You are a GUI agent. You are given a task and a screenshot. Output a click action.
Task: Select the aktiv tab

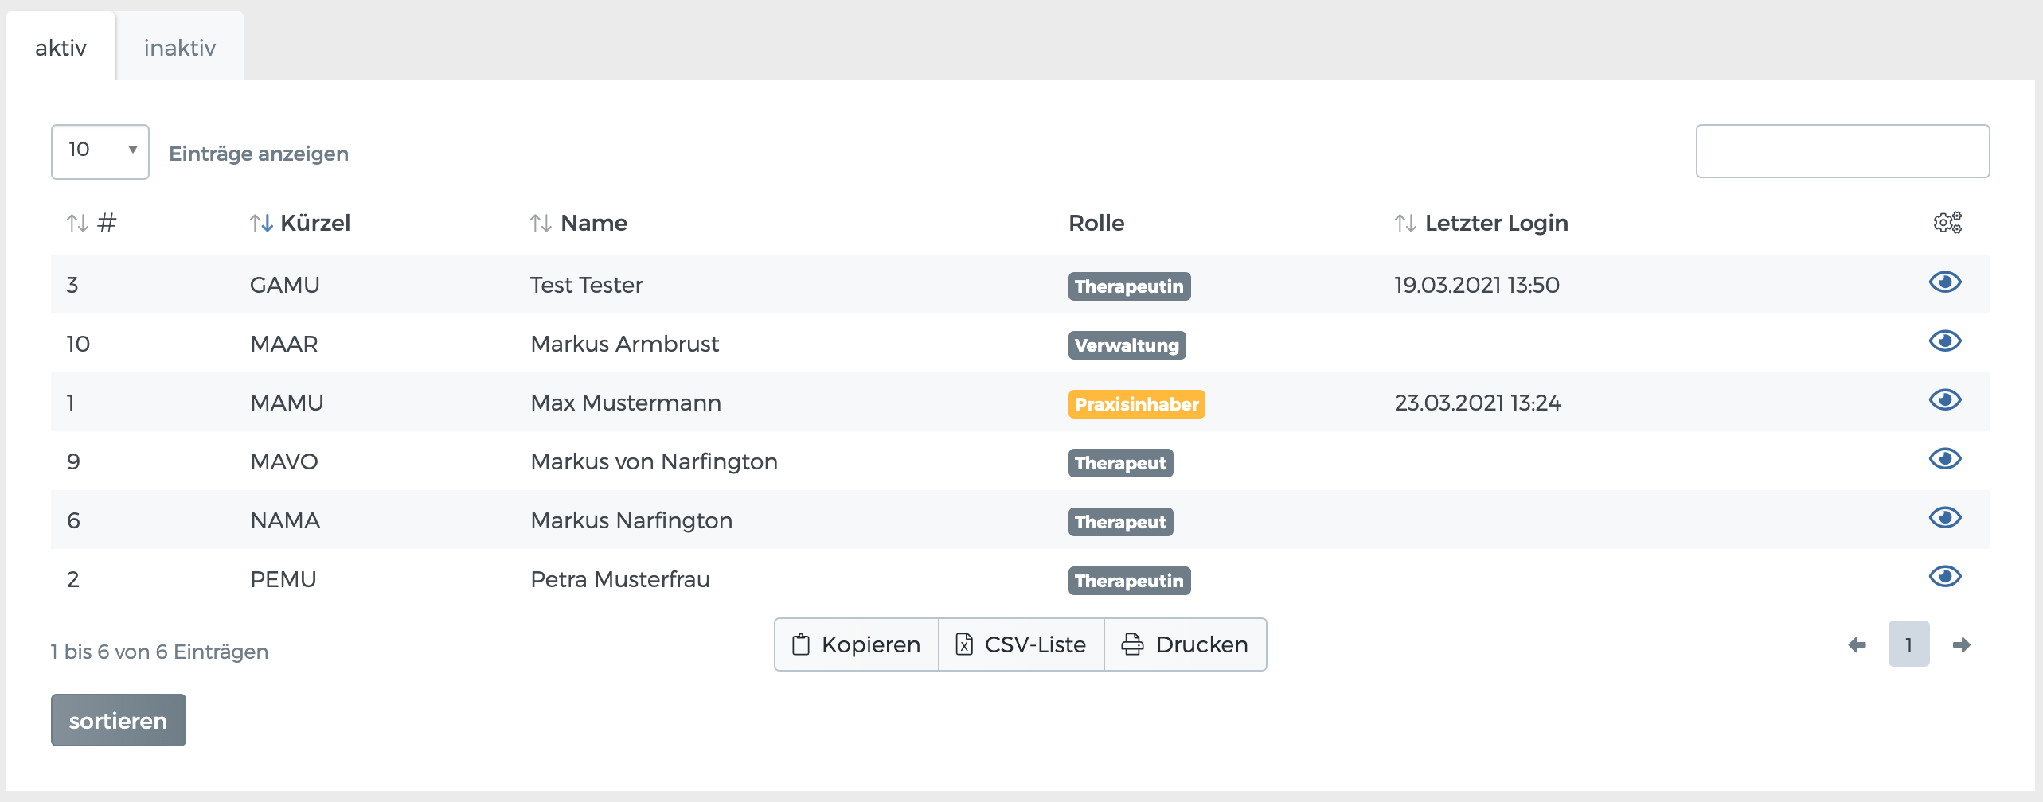pos(60,46)
